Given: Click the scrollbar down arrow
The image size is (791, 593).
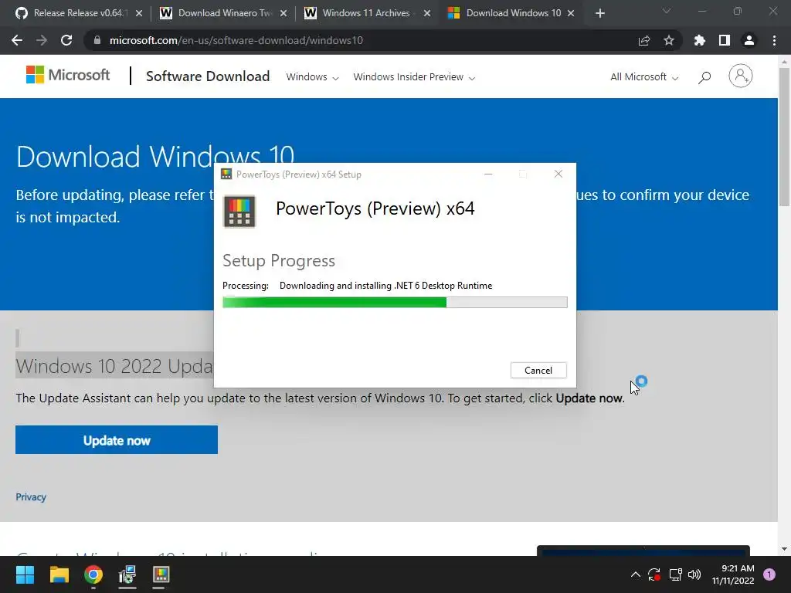Looking at the screenshot, I should click(784, 549).
